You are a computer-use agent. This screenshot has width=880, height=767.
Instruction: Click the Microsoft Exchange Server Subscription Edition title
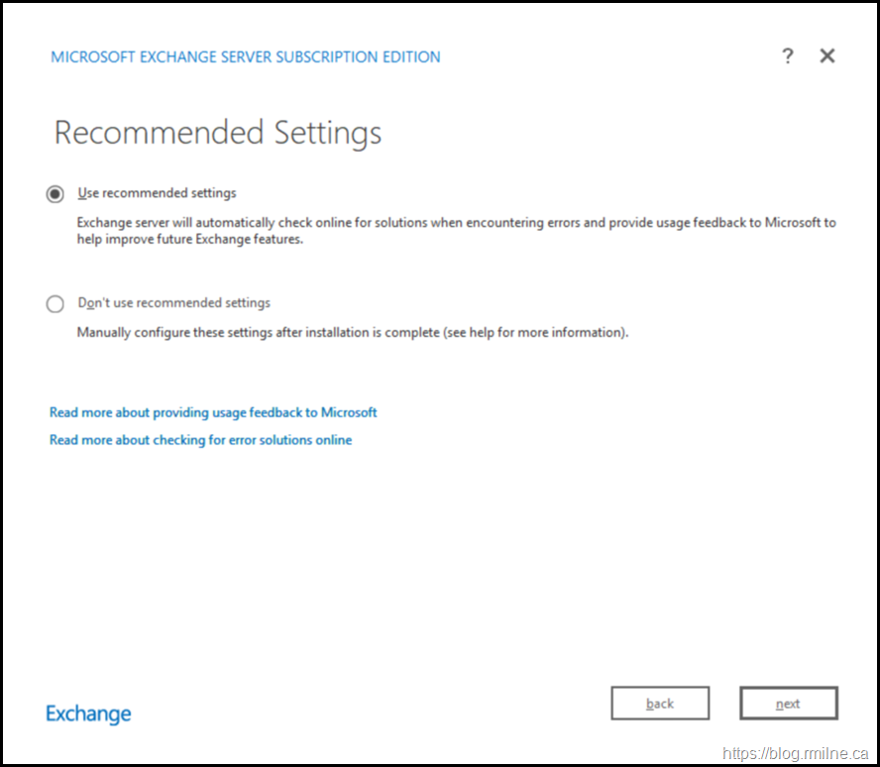[x=246, y=57]
